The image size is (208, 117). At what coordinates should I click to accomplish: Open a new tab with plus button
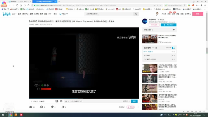(x=59, y=2)
